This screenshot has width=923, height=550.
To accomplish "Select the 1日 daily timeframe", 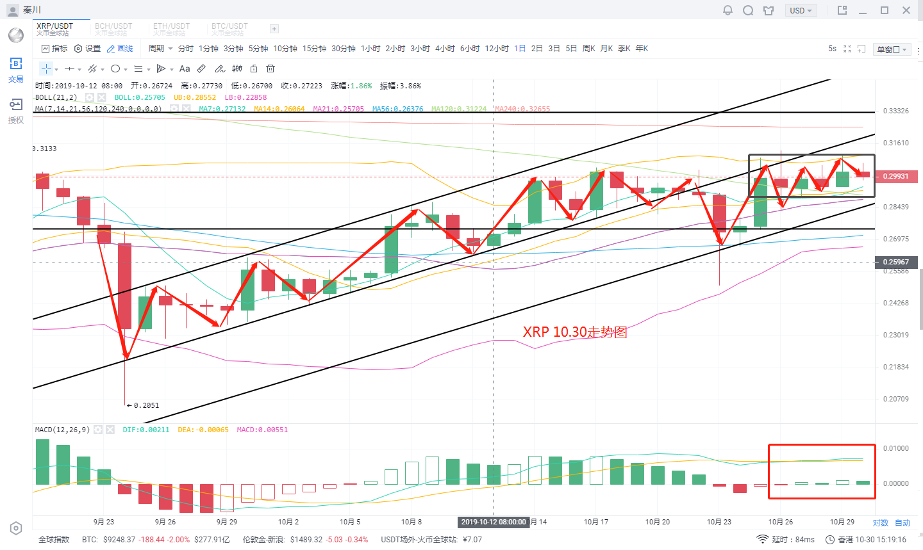I will pyautogui.click(x=520, y=49).
